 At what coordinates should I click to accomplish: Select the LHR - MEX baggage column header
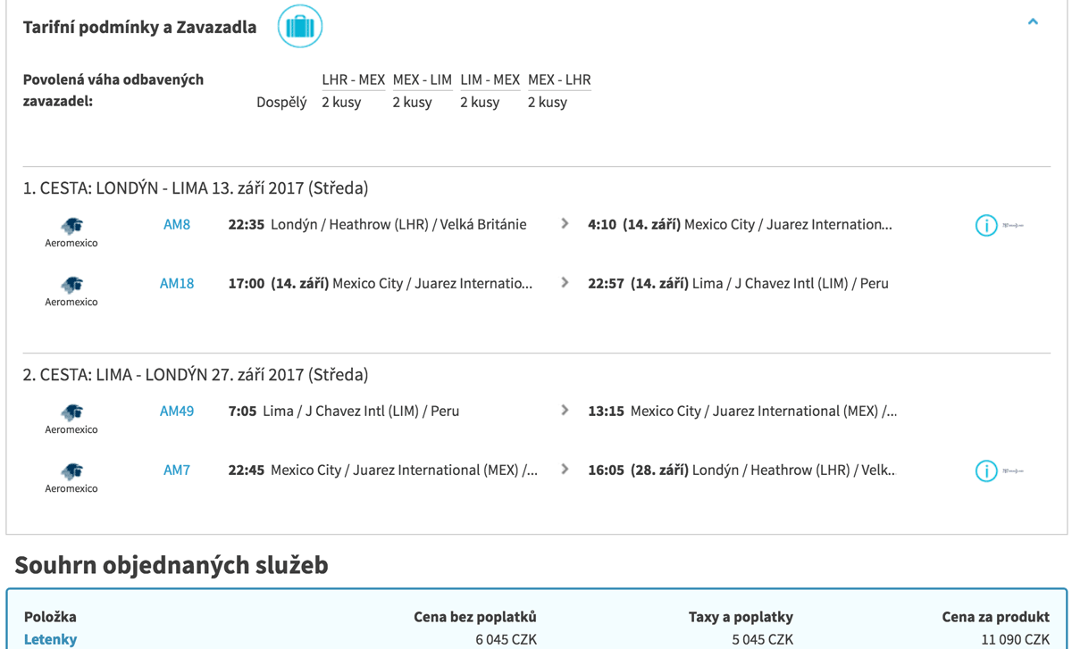[353, 79]
